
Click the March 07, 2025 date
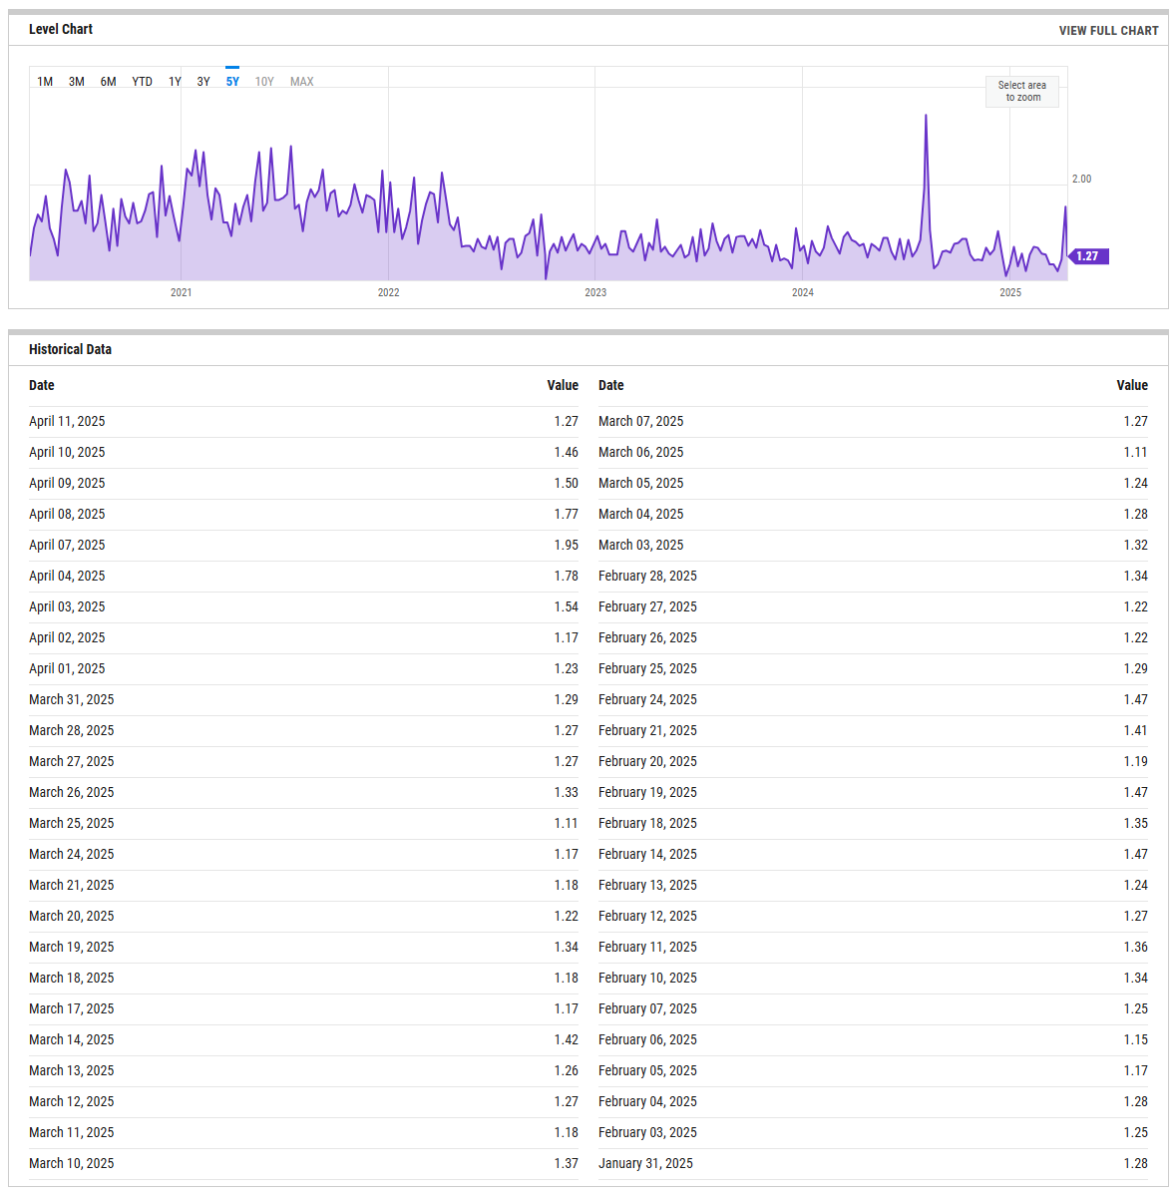[x=640, y=422]
